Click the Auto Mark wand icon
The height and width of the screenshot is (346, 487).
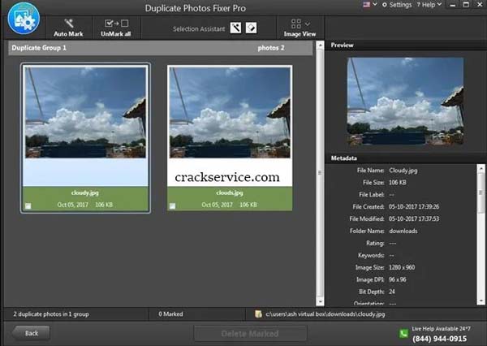[x=68, y=23]
